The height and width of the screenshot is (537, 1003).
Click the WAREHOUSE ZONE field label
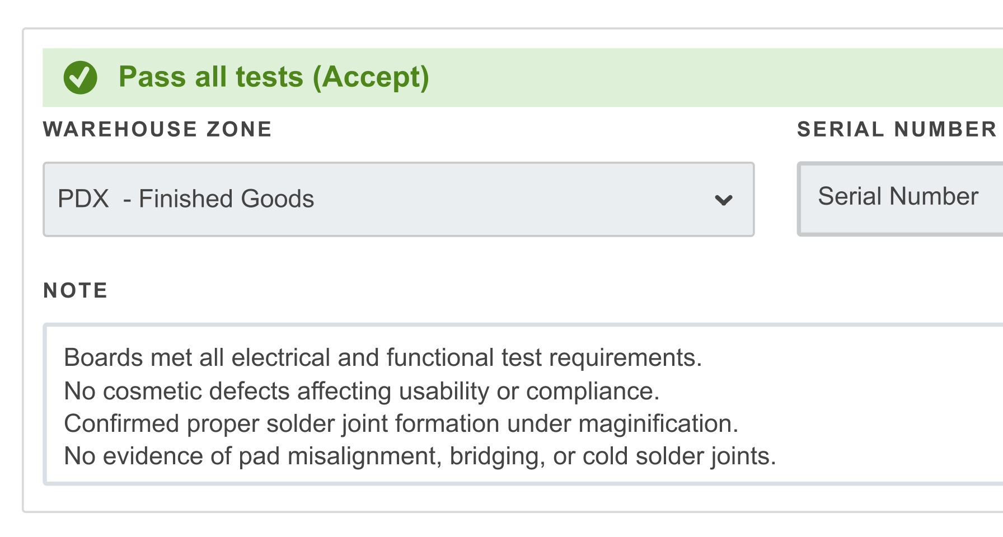tap(157, 129)
